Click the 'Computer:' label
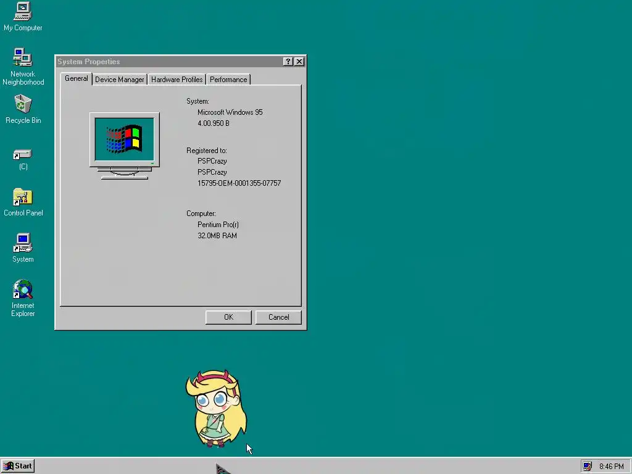This screenshot has height=474, width=632. [201, 214]
